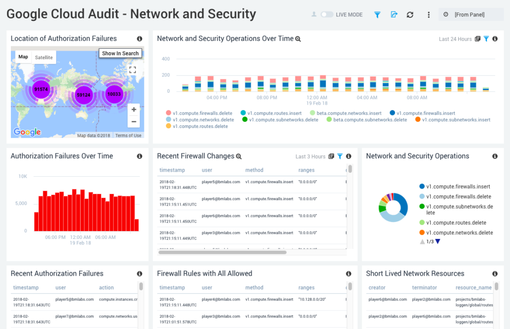This screenshot has height=329, width=510.
Task: Sort Recent Firewall Changes by timestamp
Action: [x=172, y=170]
